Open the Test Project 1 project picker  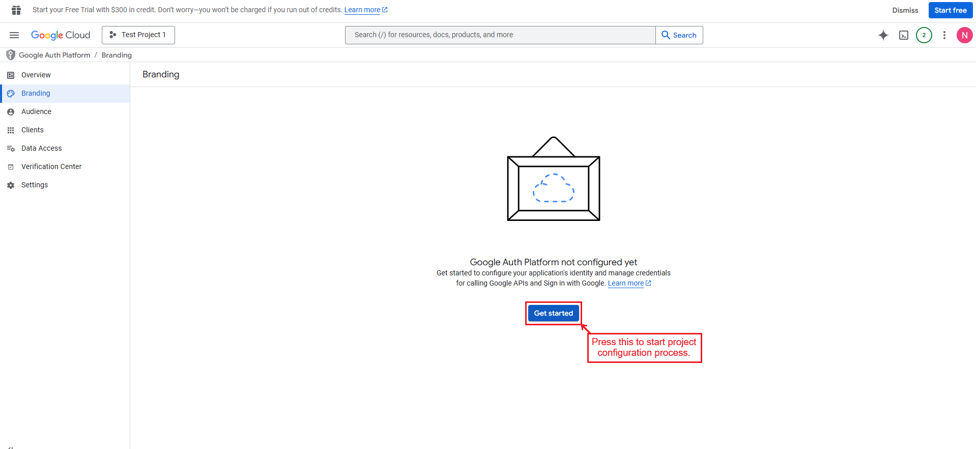coord(138,35)
